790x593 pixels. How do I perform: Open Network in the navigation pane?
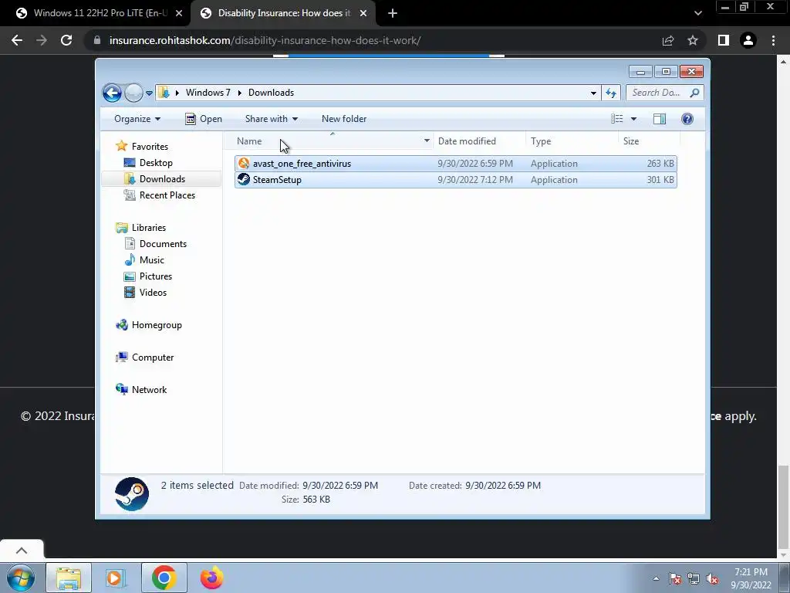pyautogui.click(x=149, y=390)
